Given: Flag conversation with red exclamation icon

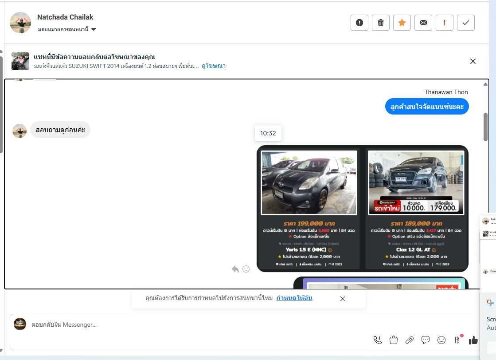Looking at the screenshot, I should click(x=445, y=23).
